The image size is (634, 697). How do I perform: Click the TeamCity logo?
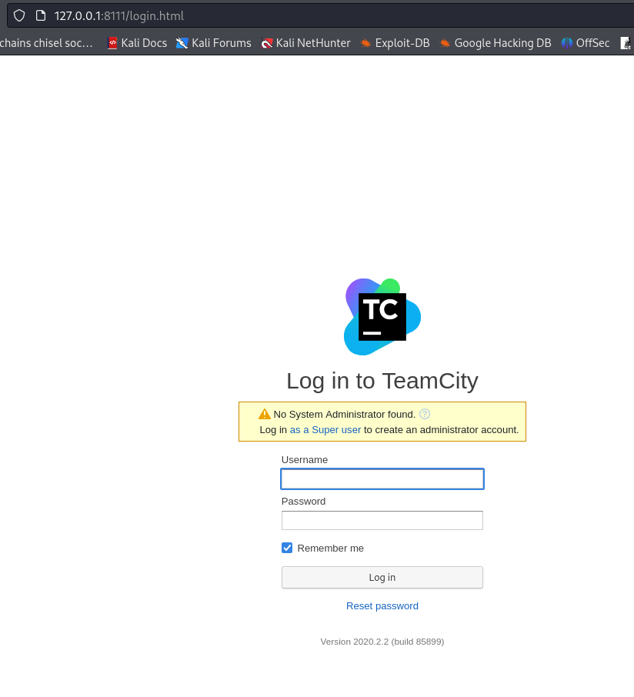coord(382,317)
